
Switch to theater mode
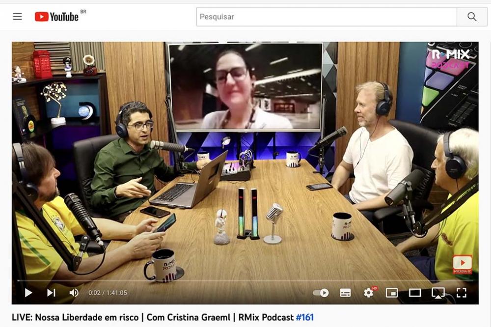414,293
